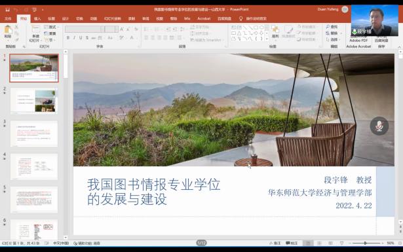Click the Arrange (排列) icon
This screenshot has width=403, height=252.
[x=275, y=31]
